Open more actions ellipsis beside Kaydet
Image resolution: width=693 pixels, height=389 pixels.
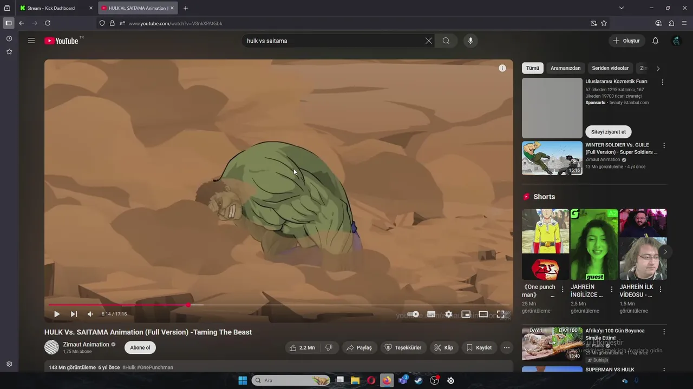(507, 347)
